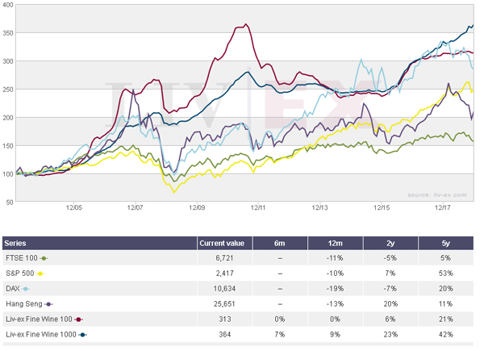Viewport: 484px width, 351px height.
Task: Click the Liv-ex Fine Wine 1000 blue marker
Action: (82, 335)
